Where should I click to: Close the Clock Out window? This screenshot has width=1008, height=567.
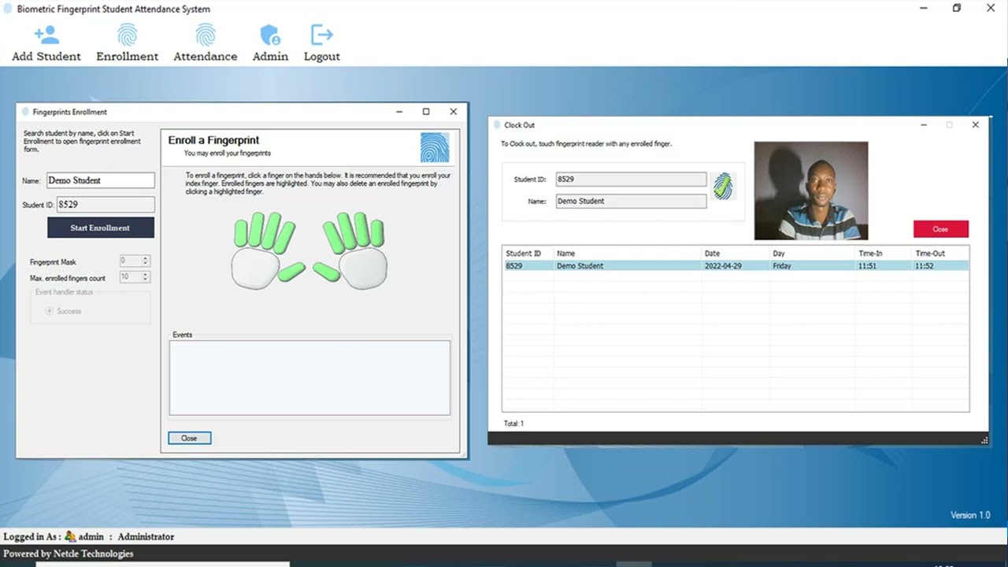(x=975, y=124)
